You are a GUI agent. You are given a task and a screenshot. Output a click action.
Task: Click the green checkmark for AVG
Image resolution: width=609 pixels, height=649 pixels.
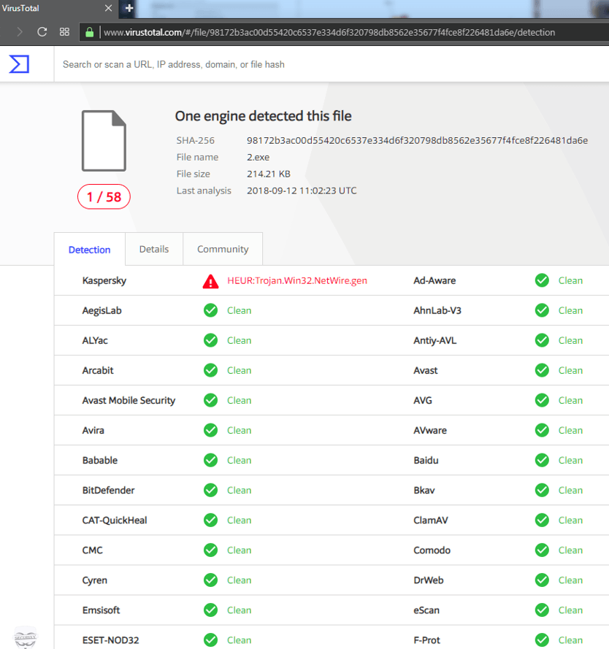click(542, 400)
